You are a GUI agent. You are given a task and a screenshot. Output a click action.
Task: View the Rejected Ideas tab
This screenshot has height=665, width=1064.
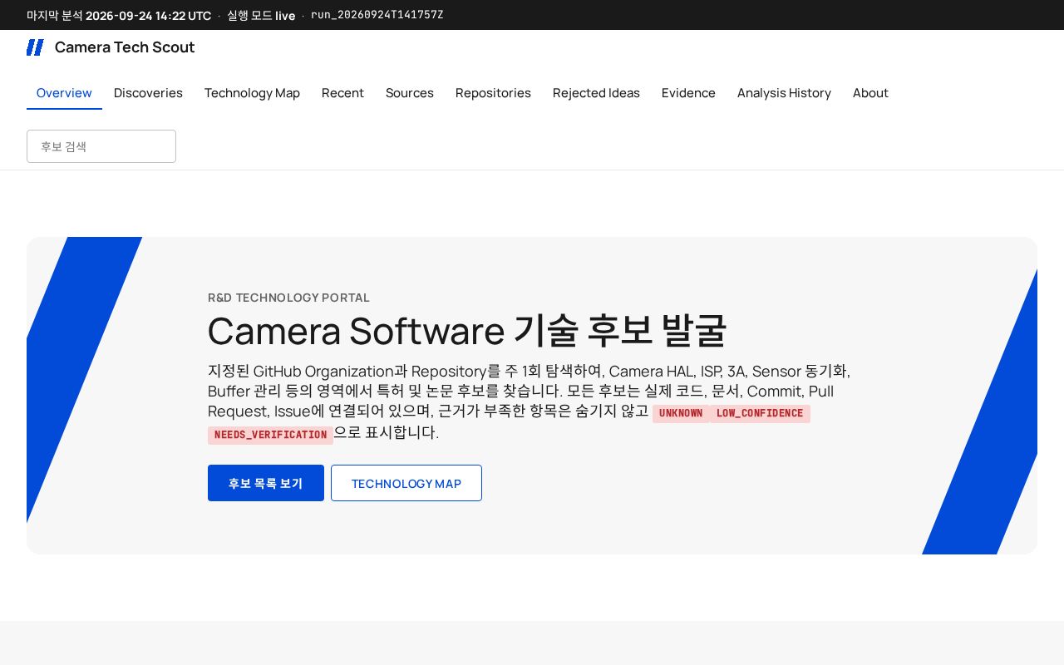click(596, 93)
